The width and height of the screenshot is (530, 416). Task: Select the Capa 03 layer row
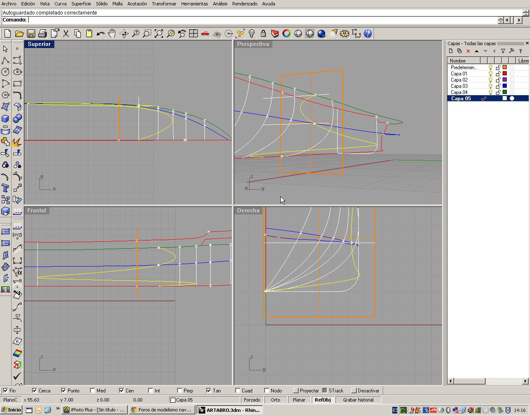[488, 86]
